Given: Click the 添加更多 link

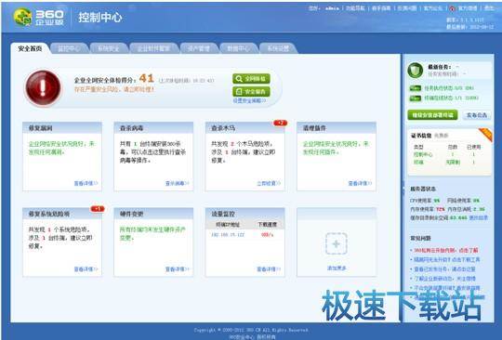Looking at the screenshot, I should (x=337, y=268).
